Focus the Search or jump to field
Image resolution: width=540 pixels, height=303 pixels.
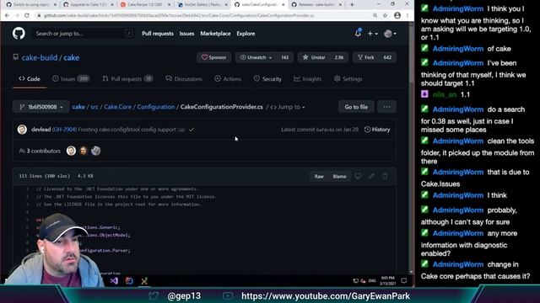click(x=84, y=34)
